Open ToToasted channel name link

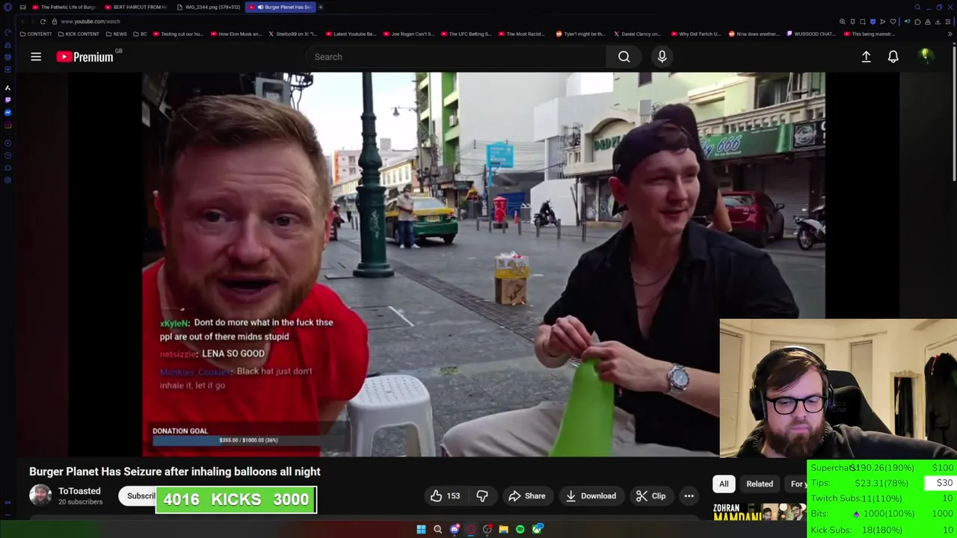79,491
